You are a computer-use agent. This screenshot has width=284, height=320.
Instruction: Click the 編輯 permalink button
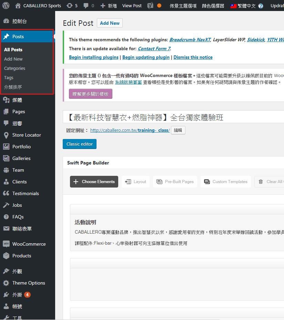(x=178, y=130)
